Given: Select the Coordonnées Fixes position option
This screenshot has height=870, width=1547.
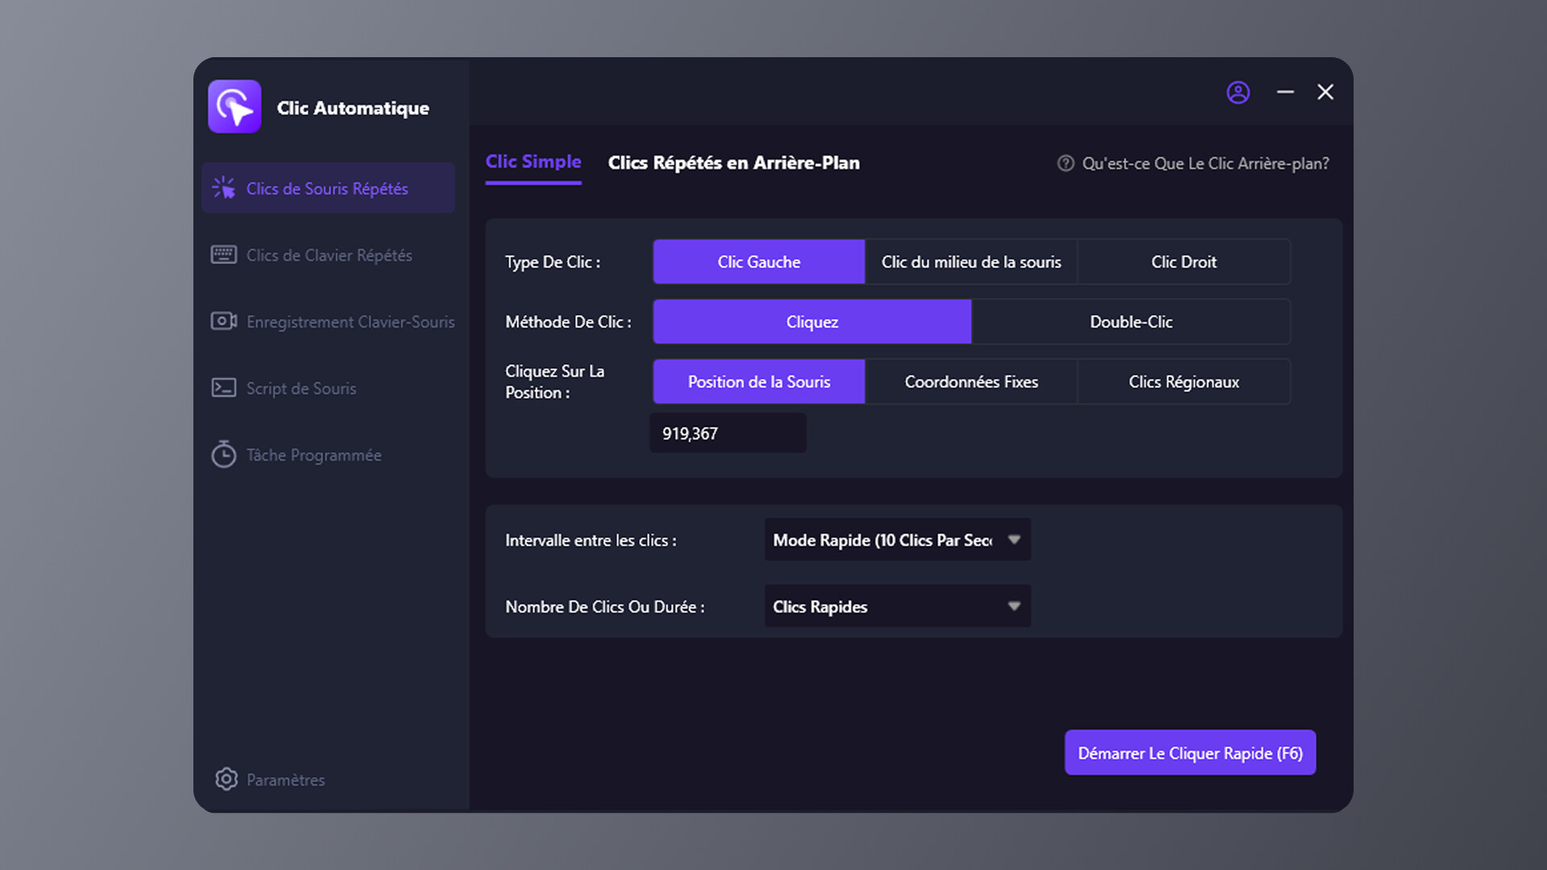Looking at the screenshot, I should click(x=971, y=382).
